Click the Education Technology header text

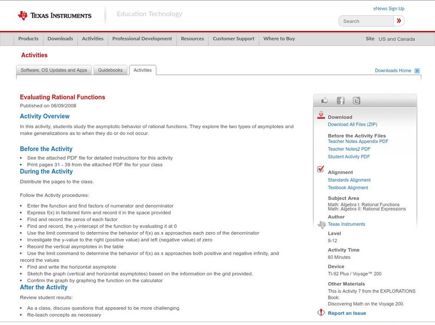[x=150, y=14]
